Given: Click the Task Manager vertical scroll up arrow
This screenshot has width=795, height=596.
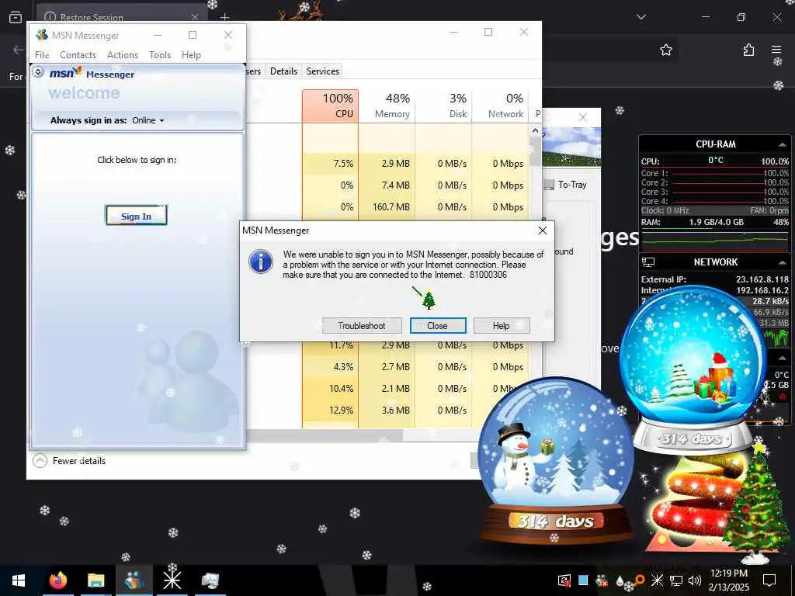Looking at the screenshot, I should tap(535, 130).
